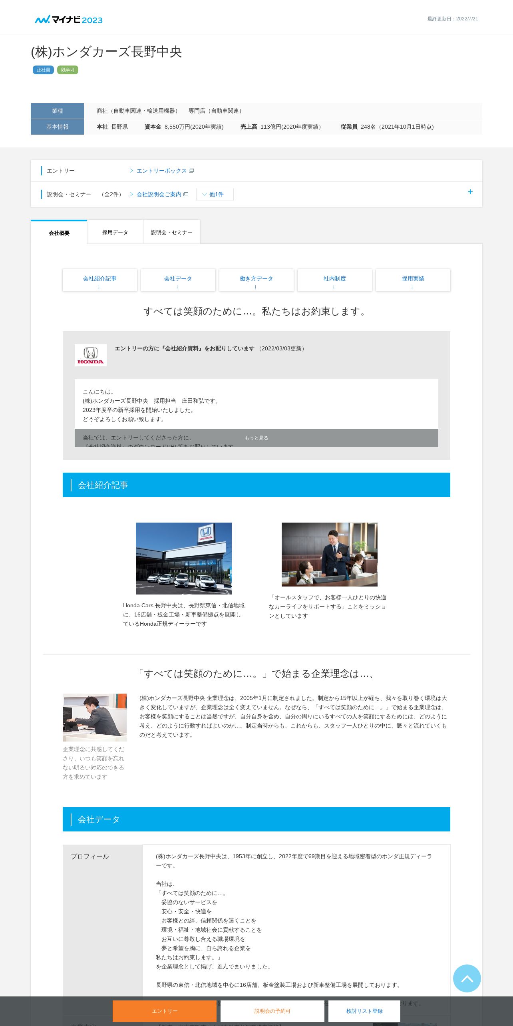Screen dimensions: 513x1026
Task: Select the 最終更新日：2022/7/21 text
Action: 453,19
